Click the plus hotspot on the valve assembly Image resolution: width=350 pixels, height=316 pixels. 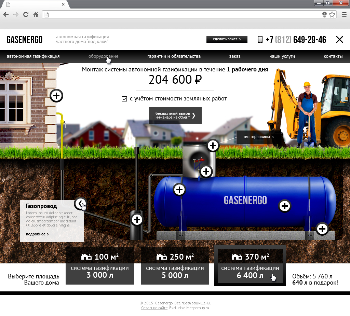click(x=206, y=171)
